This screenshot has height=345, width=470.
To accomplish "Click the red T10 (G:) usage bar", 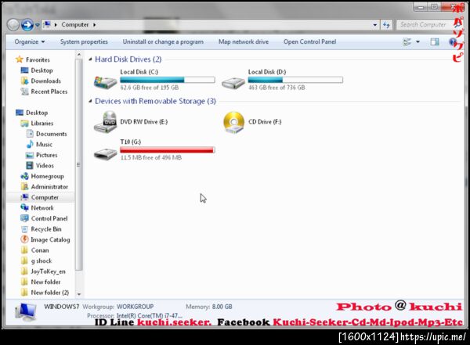I will tap(168, 150).
